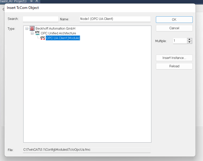This screenshot has height=161, width=203.
Task: Cancel the Insert TcCom Object dialog
Action: coord(174,28)
